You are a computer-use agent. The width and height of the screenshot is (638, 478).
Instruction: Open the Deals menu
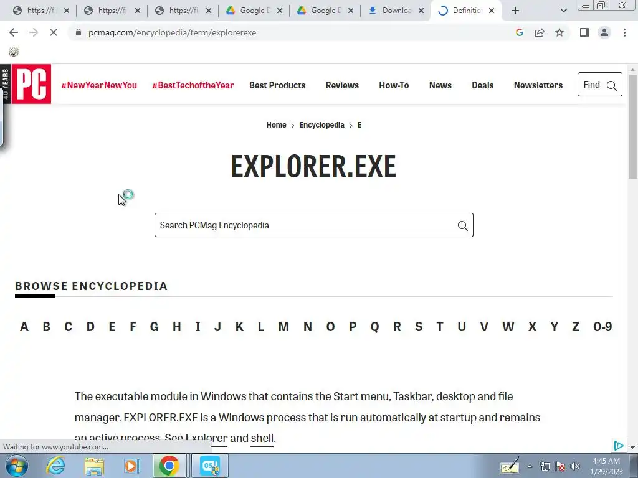tap(483, 85)
